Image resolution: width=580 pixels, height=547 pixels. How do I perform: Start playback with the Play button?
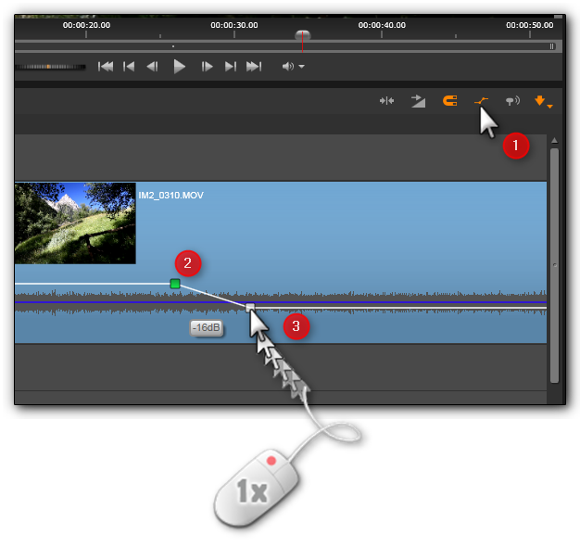tap(180, 67)
